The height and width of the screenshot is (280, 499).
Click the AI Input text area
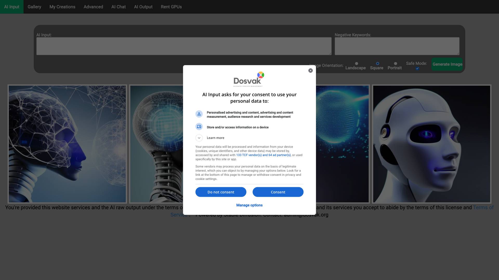(184, 46)
